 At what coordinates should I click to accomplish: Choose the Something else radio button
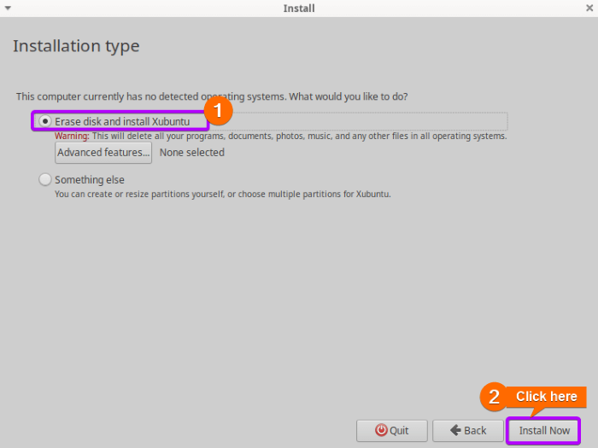pos(45,179)
